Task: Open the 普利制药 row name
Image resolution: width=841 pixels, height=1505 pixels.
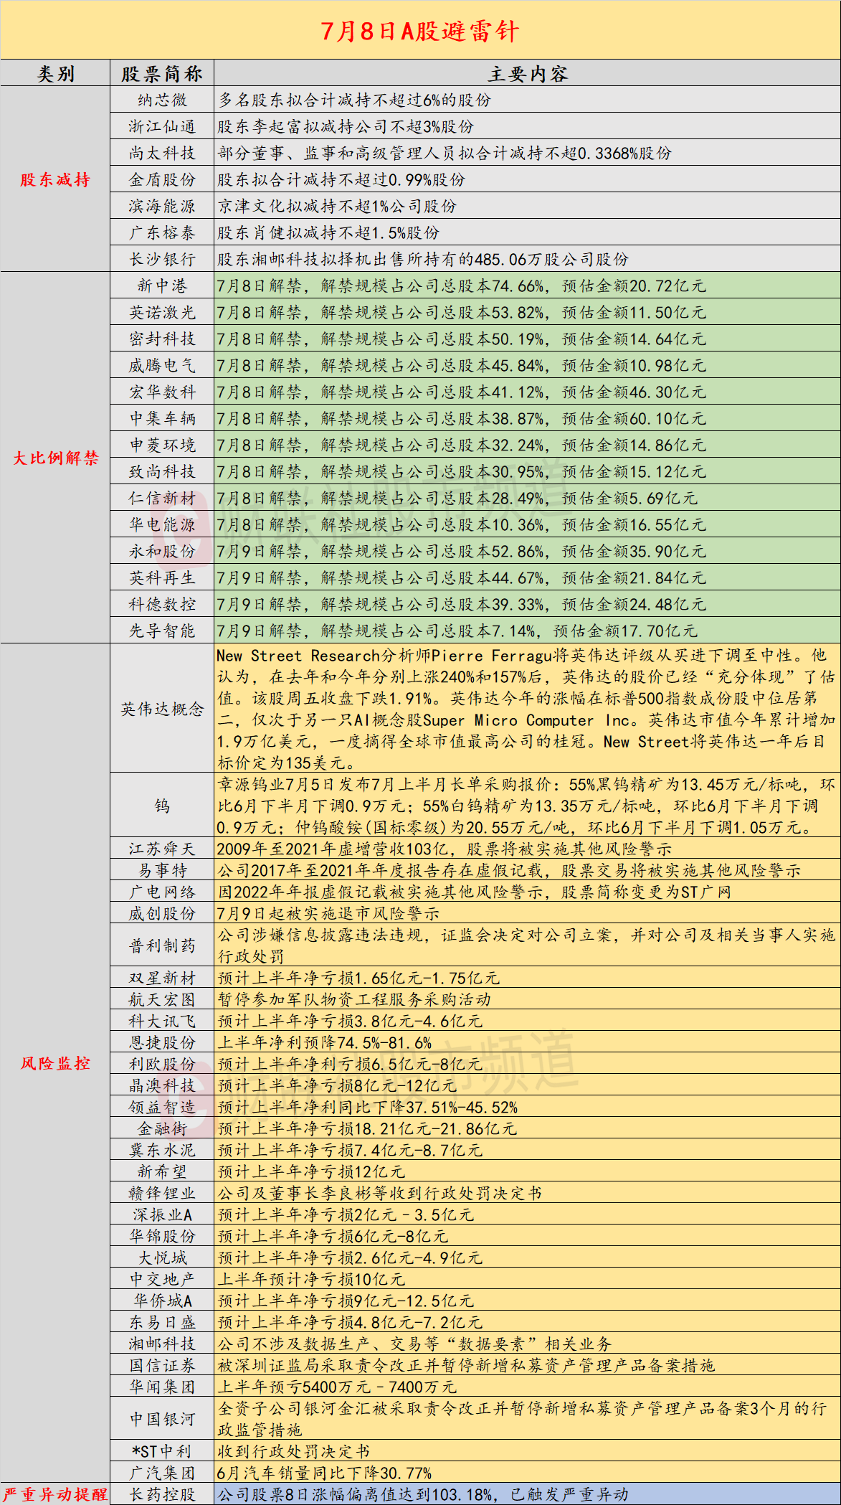Action: [162, 945]
